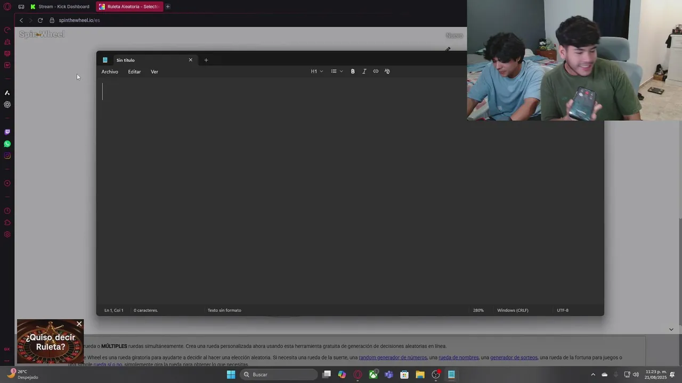Open WhatsApp in the Opera sidebar
This screenshot has width=682, height=383.
[x=7, y=144]
